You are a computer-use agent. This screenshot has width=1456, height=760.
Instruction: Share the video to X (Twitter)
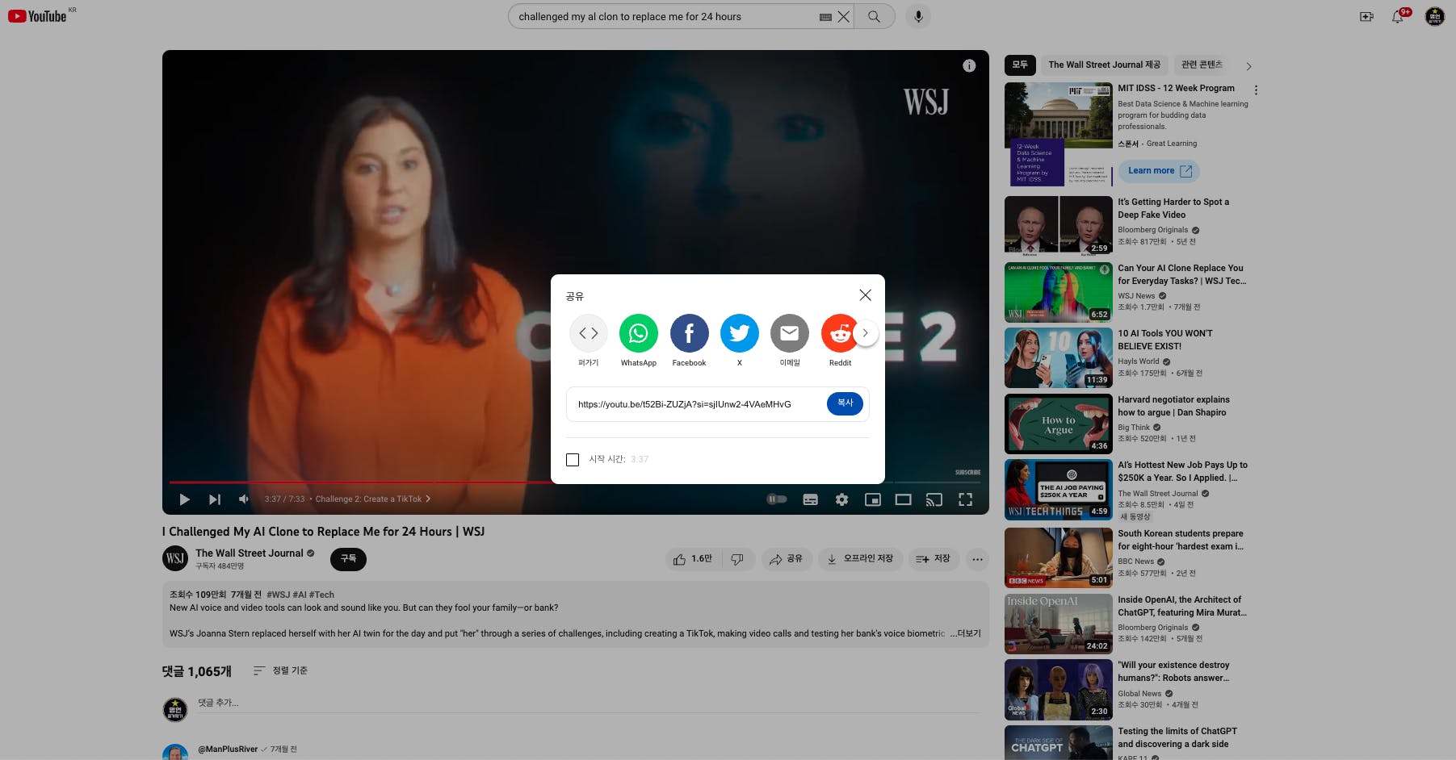tap(740, 333)
